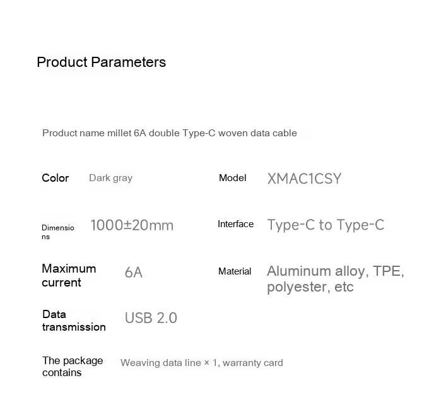Click the warranty card text
Viewport: 441px width, 402px height.
[253, 363]
